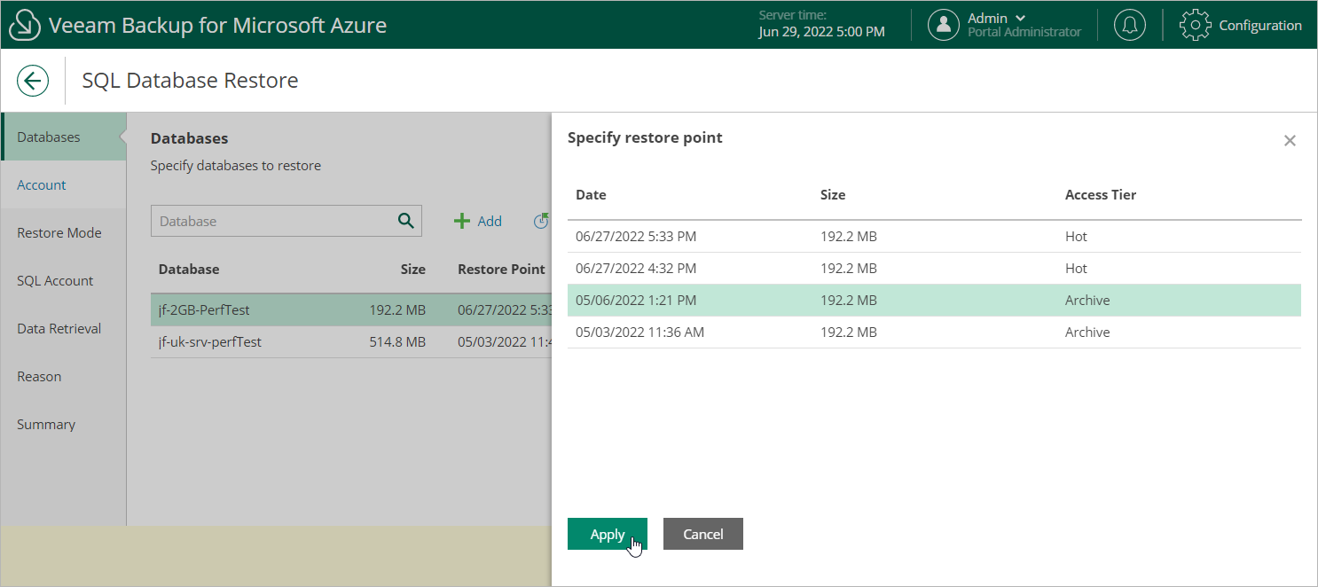Viewport: 1318px width, 587px height.
Task: Go back using the arrow icon
Action: pos(33,82)
